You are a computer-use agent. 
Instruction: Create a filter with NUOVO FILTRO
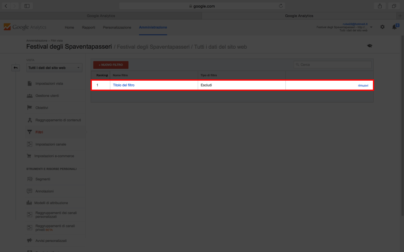tap(111, 65)
